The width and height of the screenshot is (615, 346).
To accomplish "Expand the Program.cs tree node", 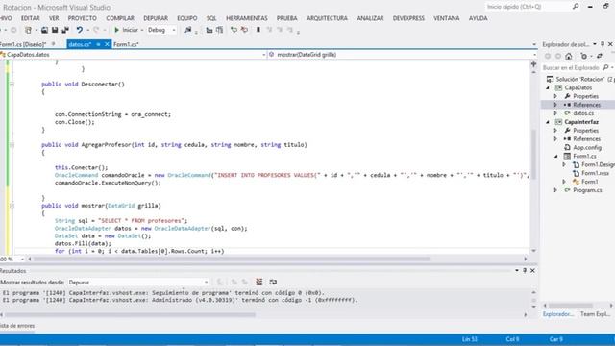I will [x=555, y=190].
